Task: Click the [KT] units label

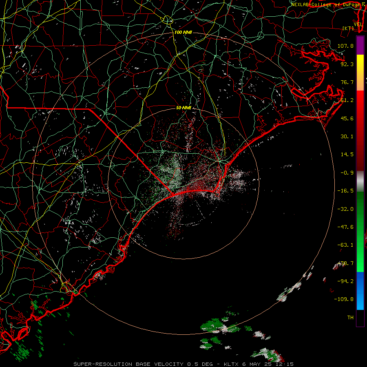Action: [348, 28]
